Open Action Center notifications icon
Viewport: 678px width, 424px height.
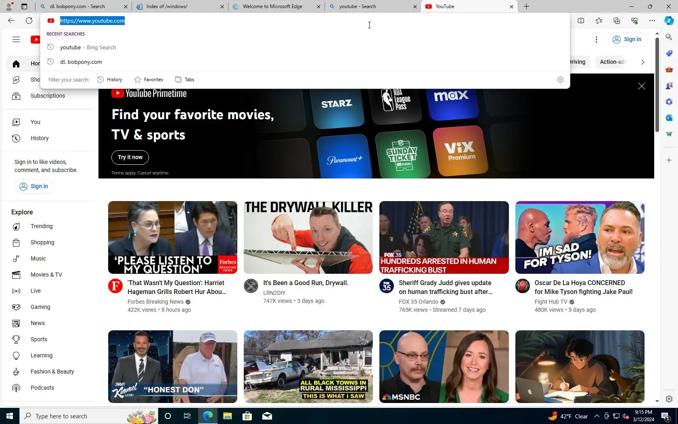[665, 416]
